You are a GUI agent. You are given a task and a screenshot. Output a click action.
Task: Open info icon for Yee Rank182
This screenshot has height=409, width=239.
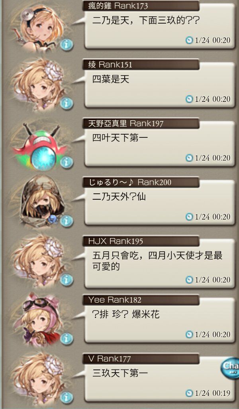tap(67, 339)
